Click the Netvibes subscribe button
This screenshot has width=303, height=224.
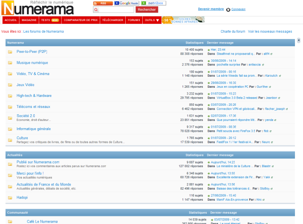point(153,3)
